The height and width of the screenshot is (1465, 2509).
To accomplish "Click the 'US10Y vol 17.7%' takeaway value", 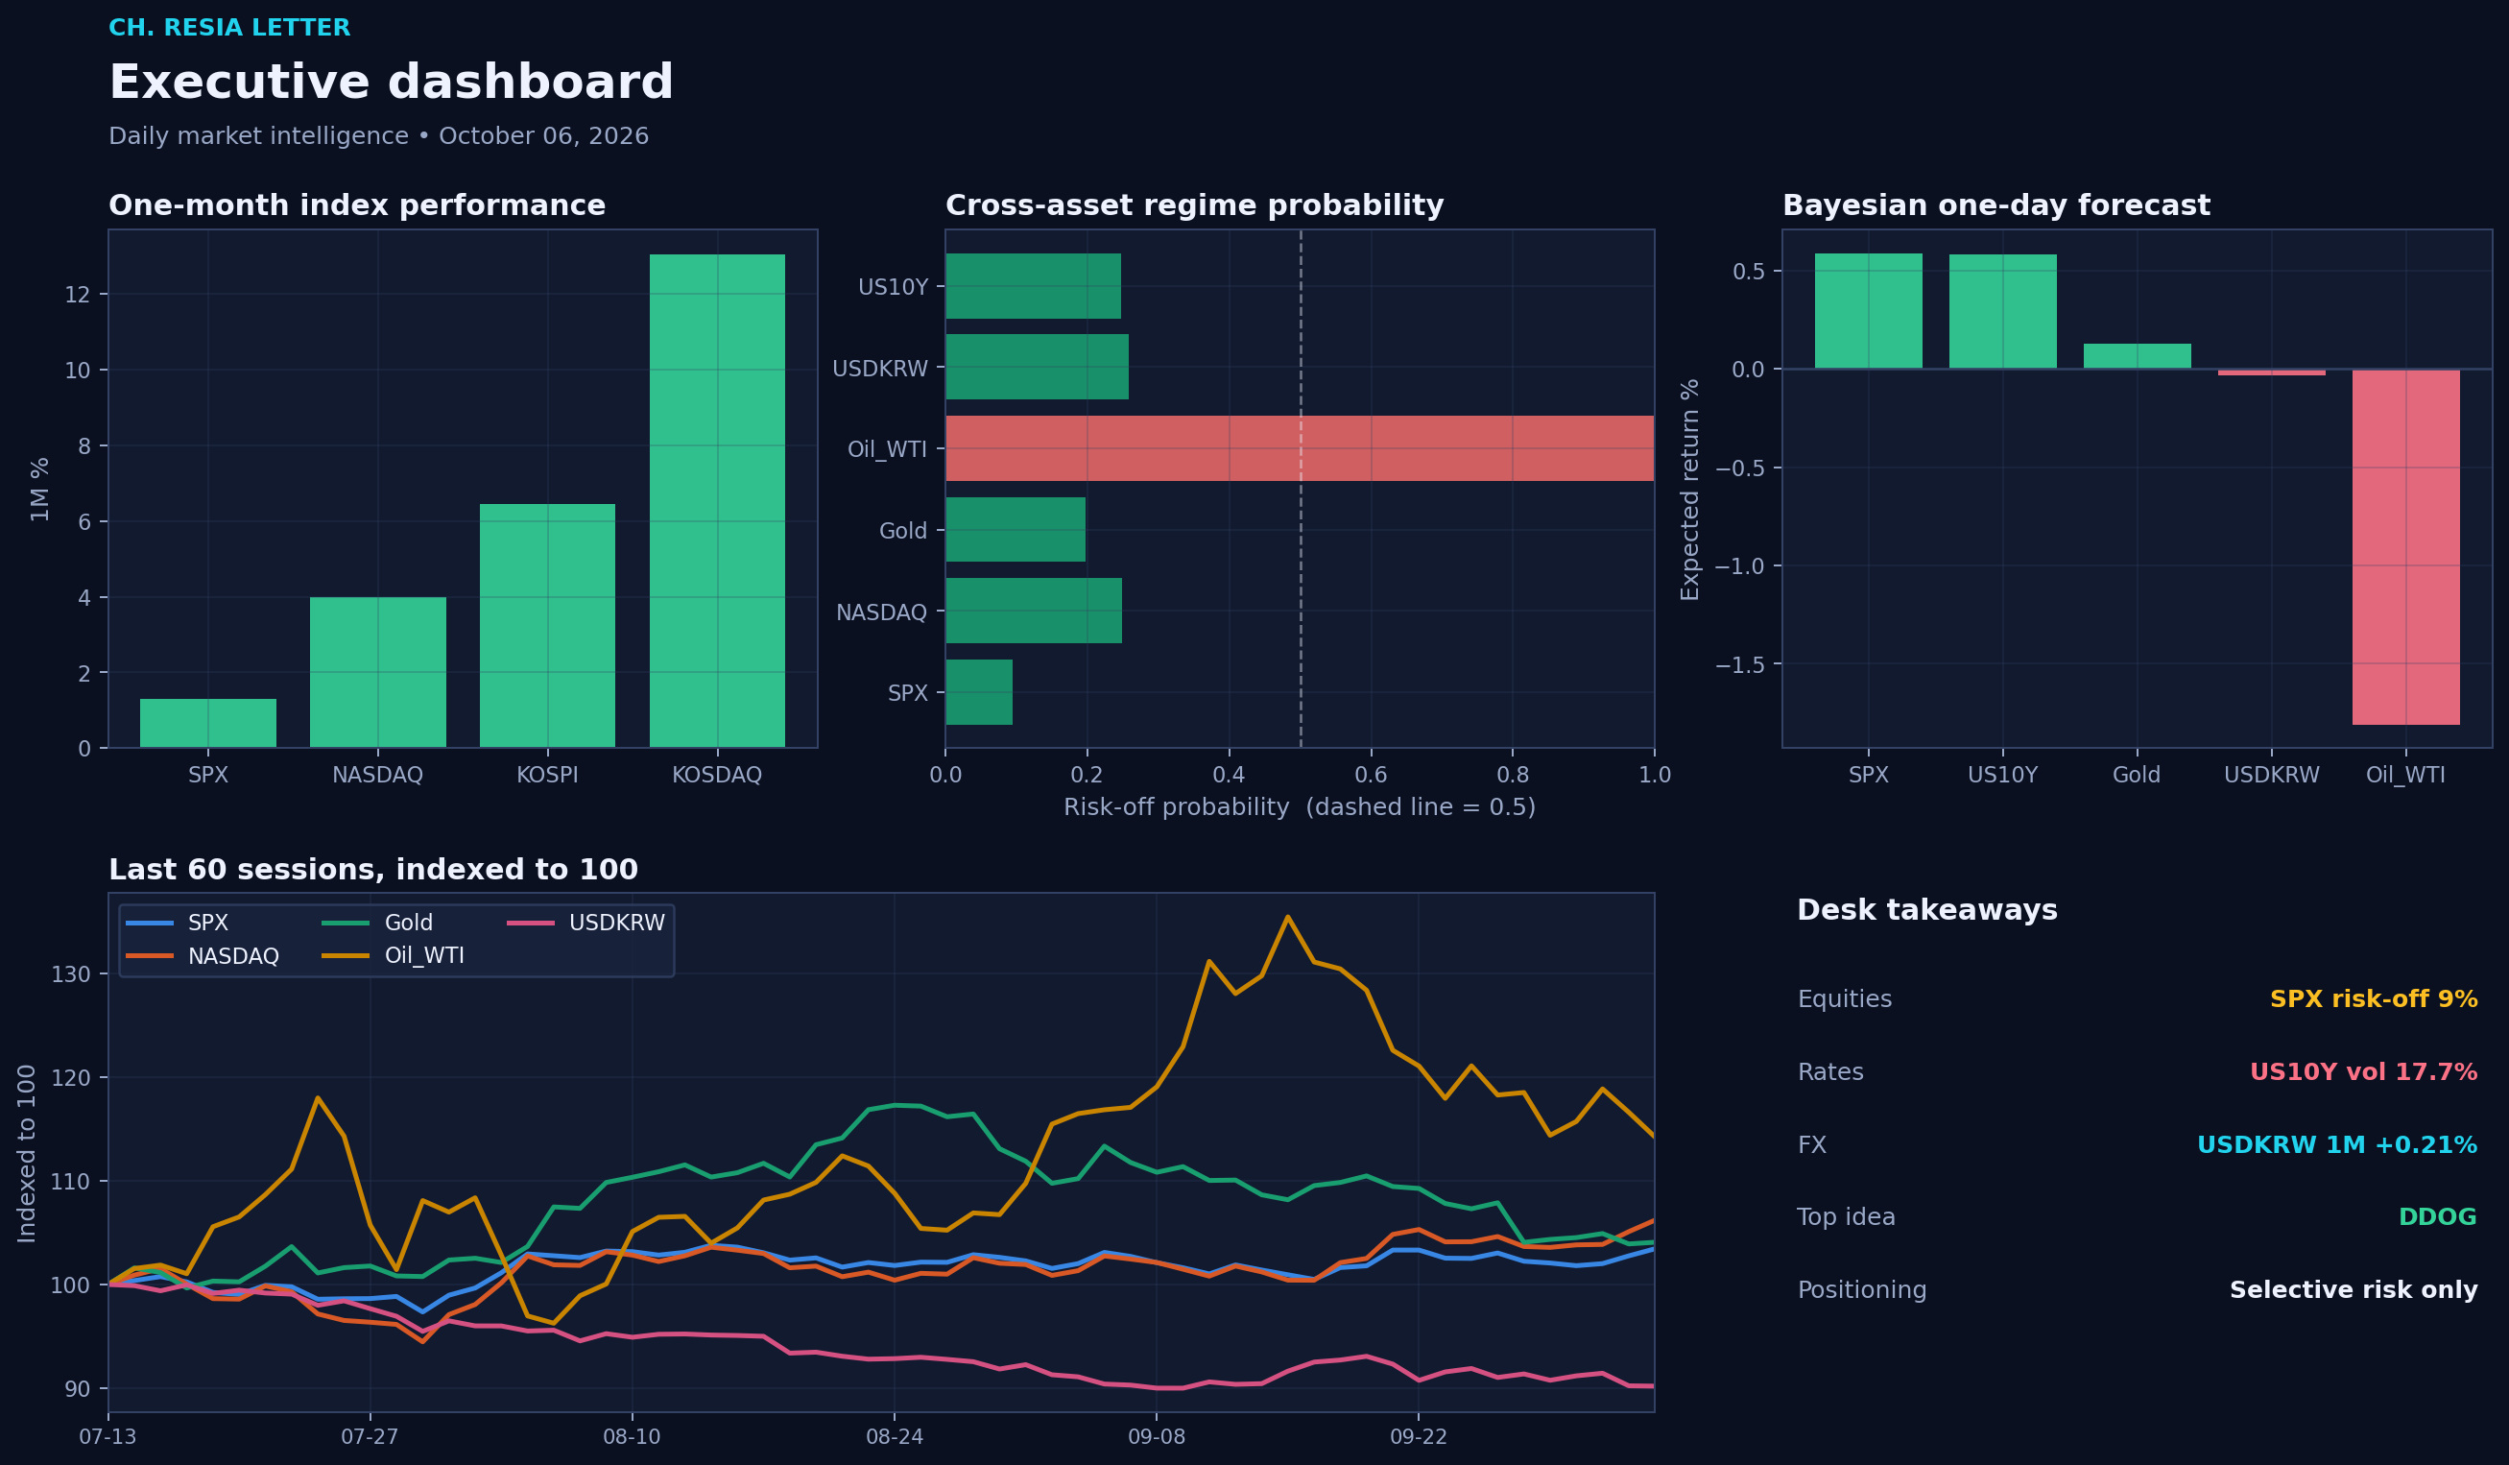I will pos(2364,1071).
